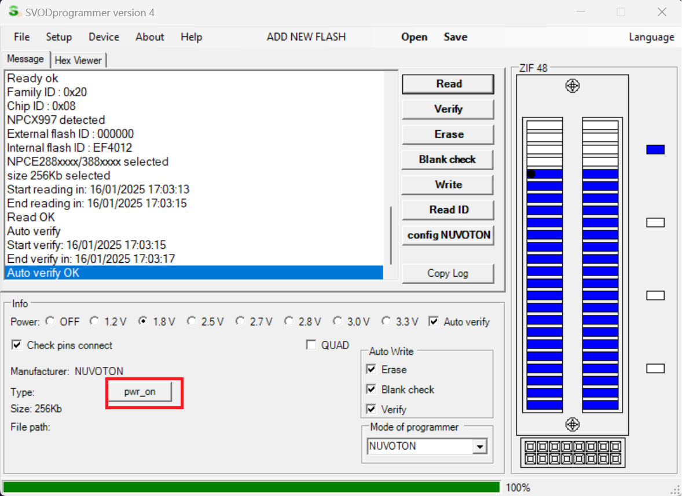This screenshot has width=682, height=496.
Task: Click ADD NEW FLASH menu item
Action: [x=306, y=37]
